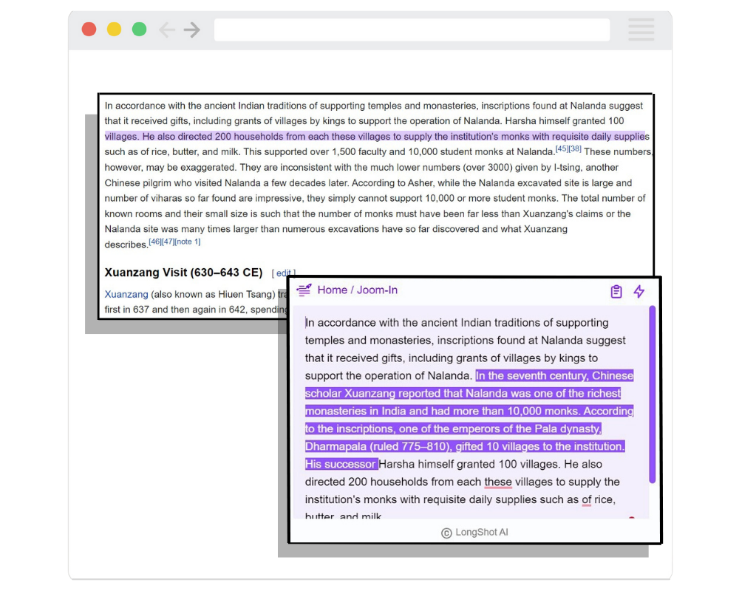Click the red window close dot
Viewport: 739px width, 591px height.
pos(89,30)
